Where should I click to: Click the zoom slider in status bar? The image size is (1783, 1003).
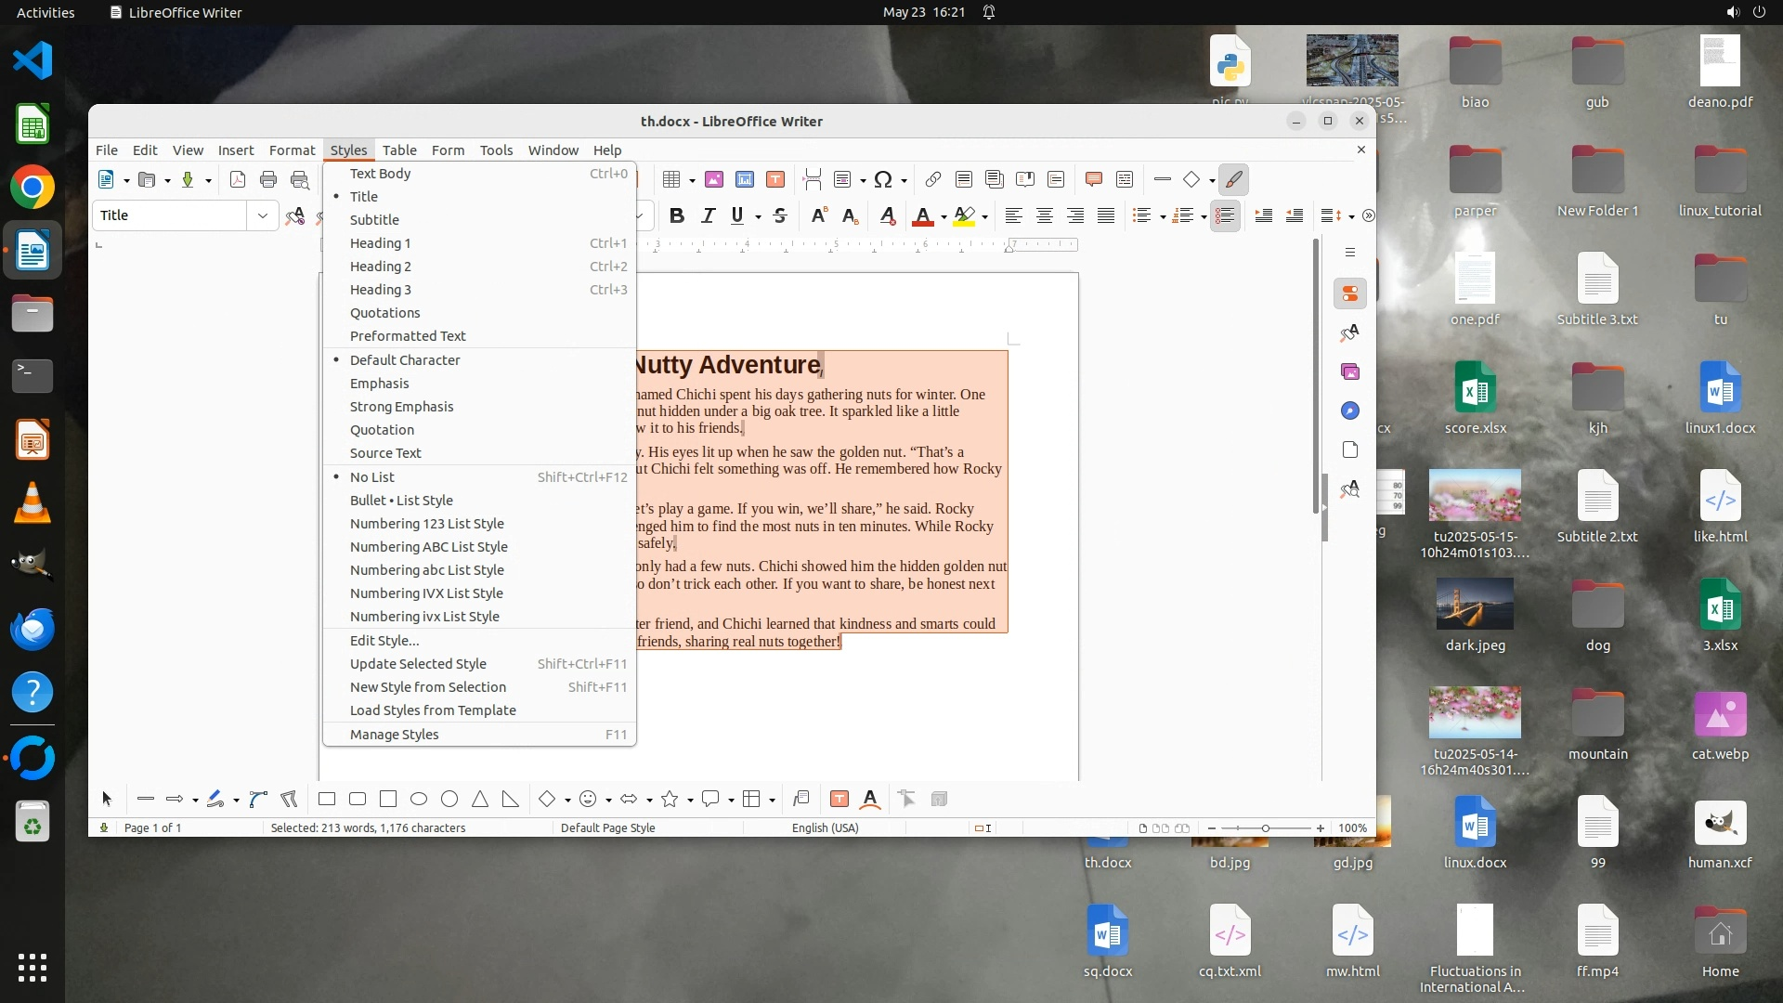[x=1265, y=827]
